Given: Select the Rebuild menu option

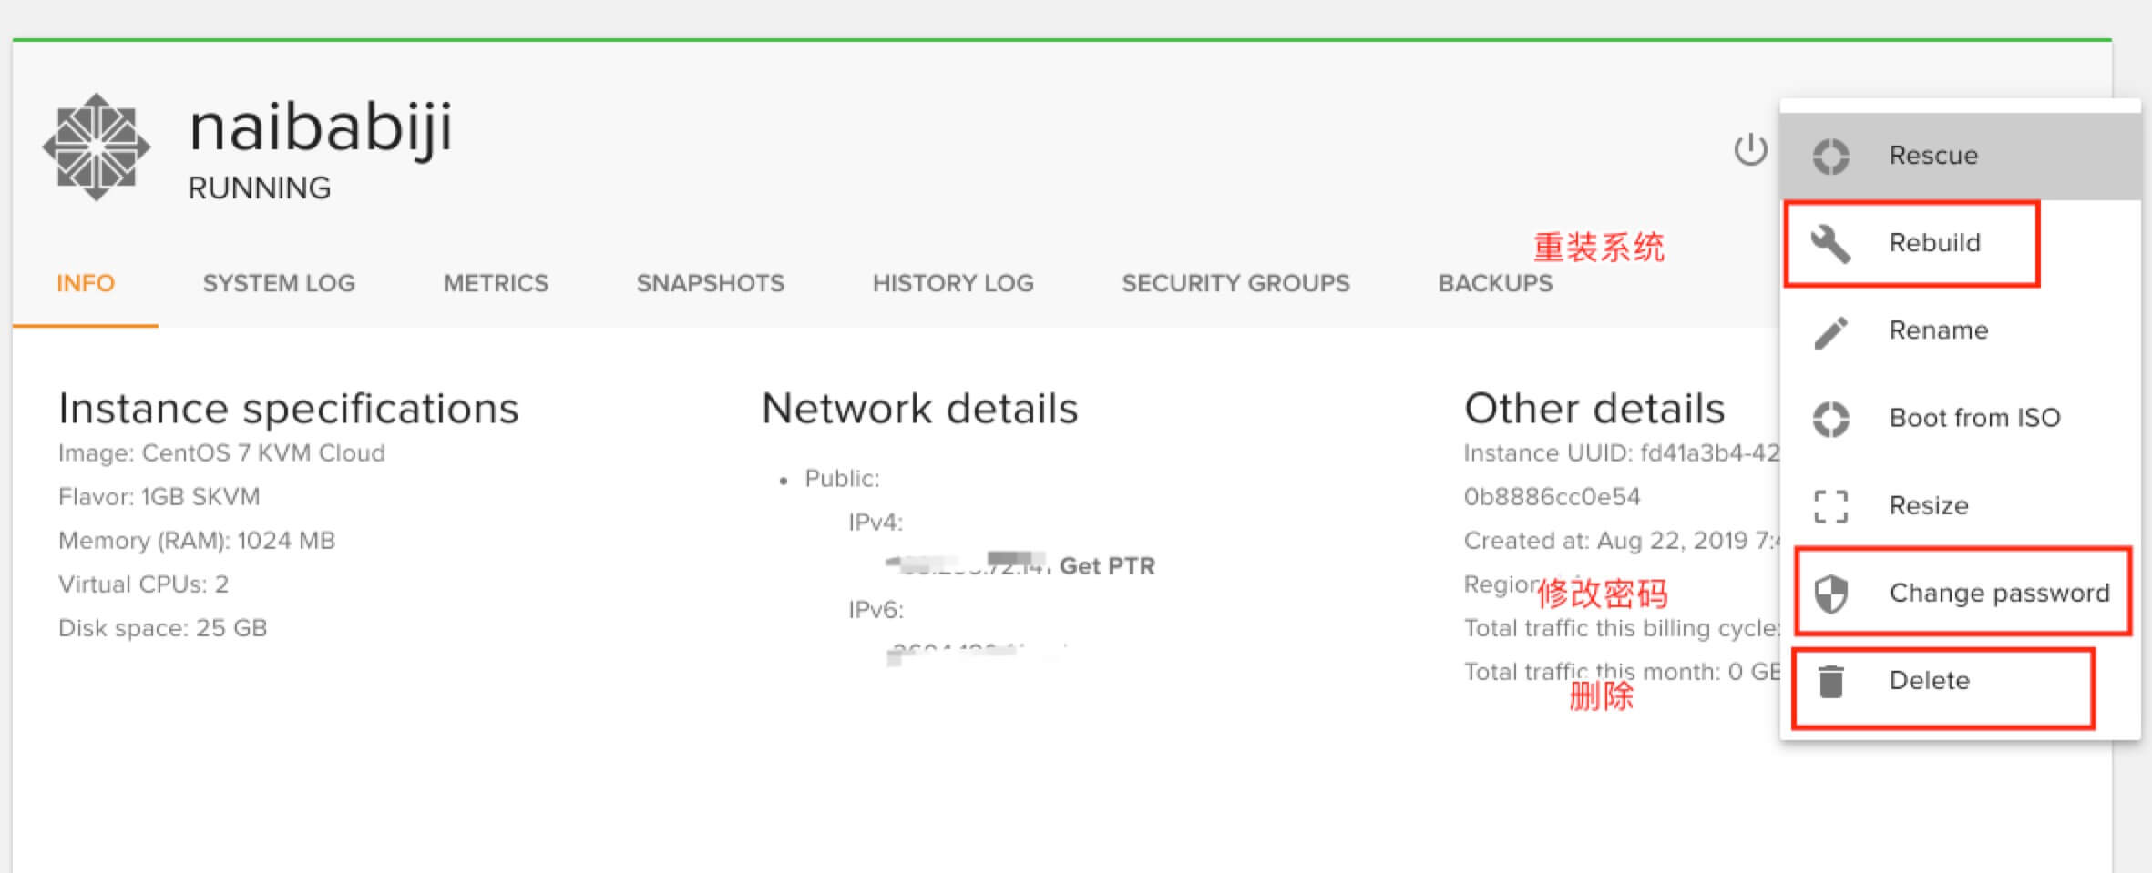Looking at the screenshot, I should click(x=1934, y=243).
